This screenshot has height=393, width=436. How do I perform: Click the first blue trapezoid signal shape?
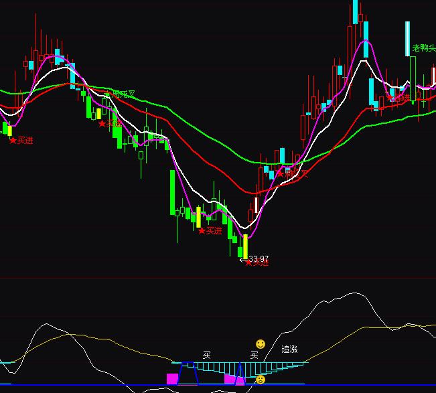click(188, 373)
